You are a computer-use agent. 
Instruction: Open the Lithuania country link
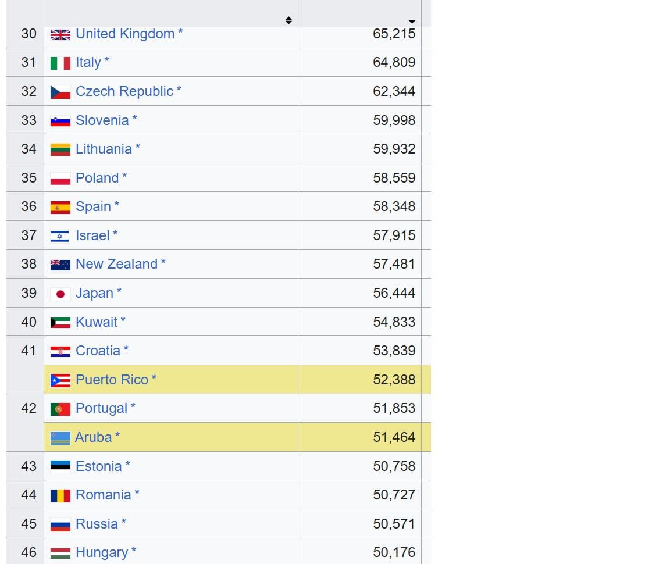click(x=104, y=149)
